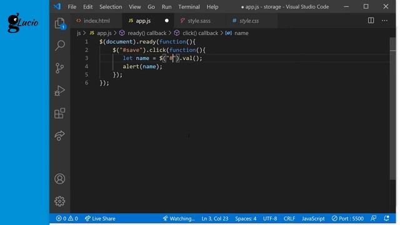Viewport: 400px width, 225px height.
Task: Open Run and Debug view icon
Action: 60,91
